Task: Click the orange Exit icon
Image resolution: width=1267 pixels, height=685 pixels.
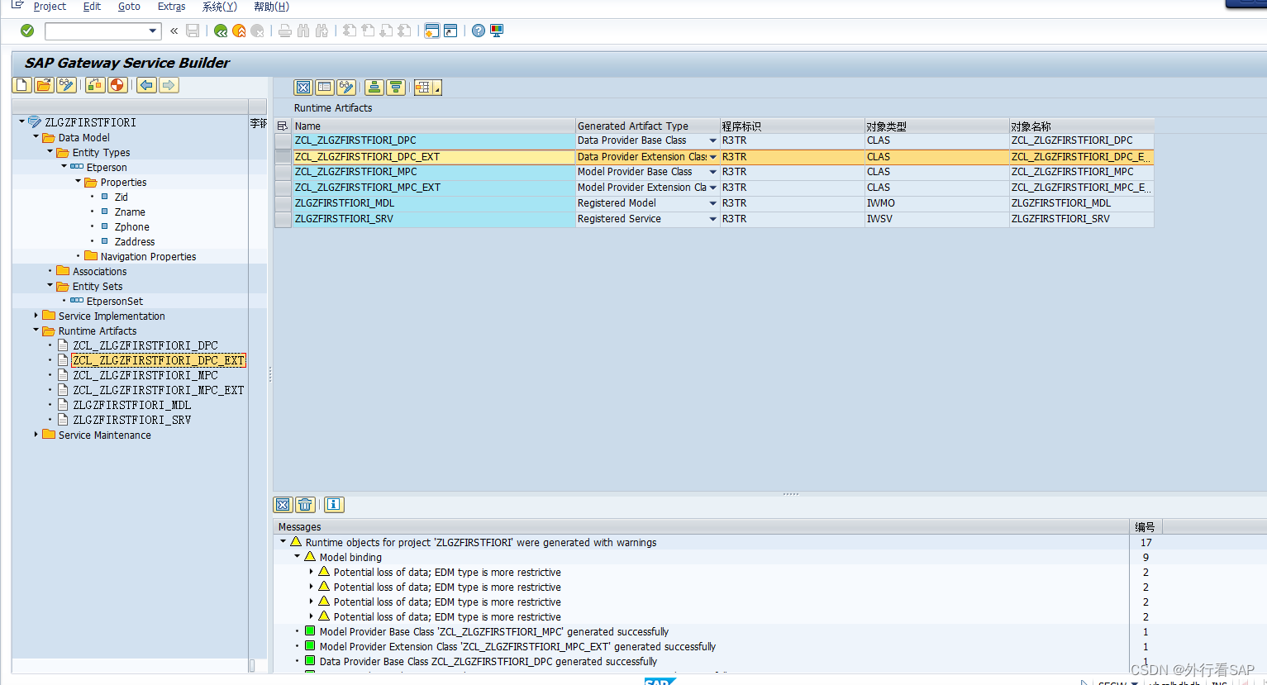Action: pos(239,31)
